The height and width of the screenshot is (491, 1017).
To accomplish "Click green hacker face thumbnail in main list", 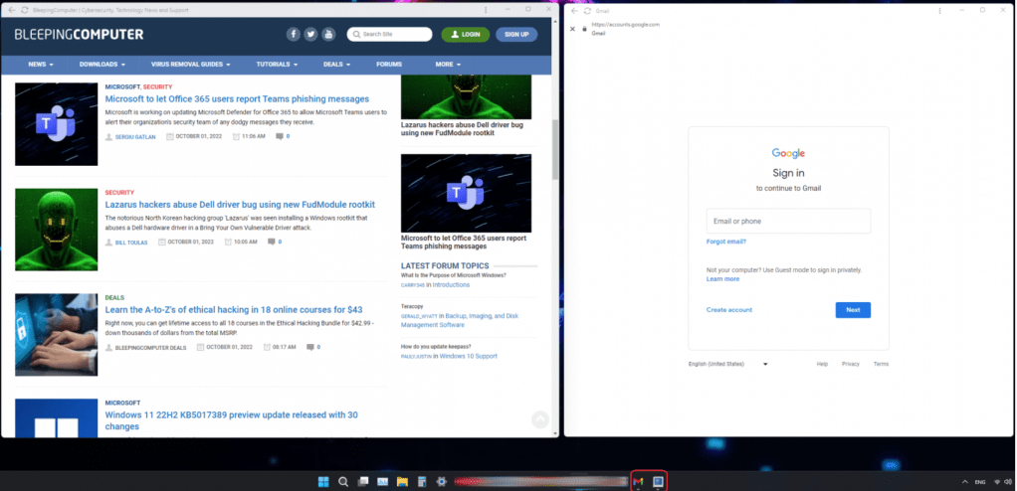I will (57, 230).
